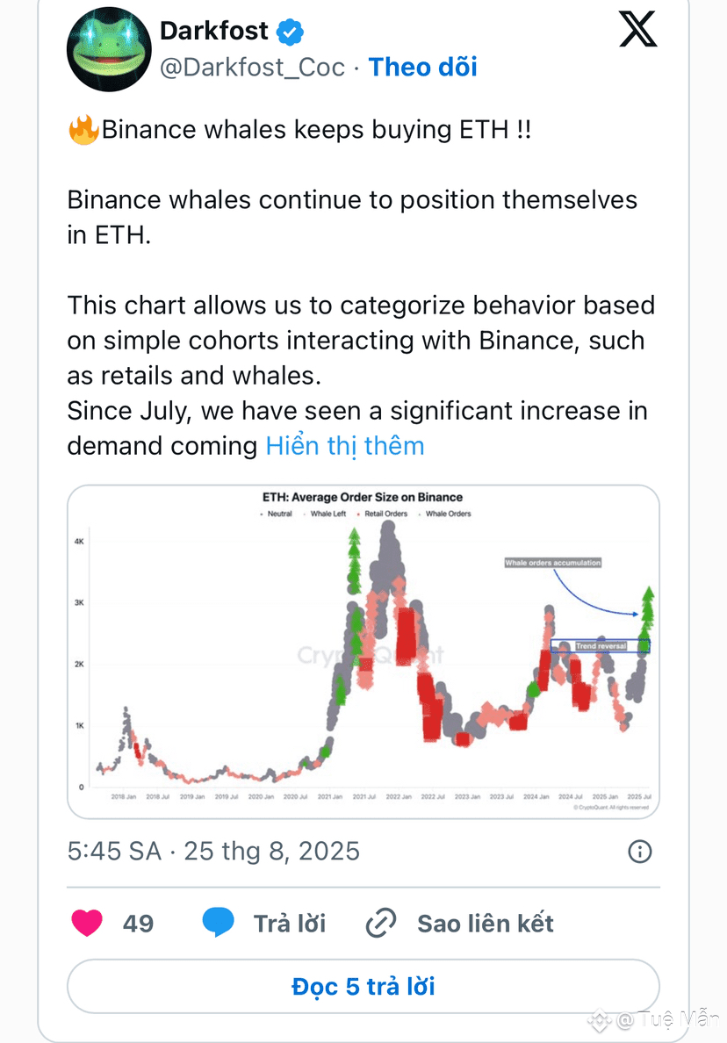The height and width of the screenshot is (1043, 727).
Task: Click the blue verified badge
Action: point(290,32)
